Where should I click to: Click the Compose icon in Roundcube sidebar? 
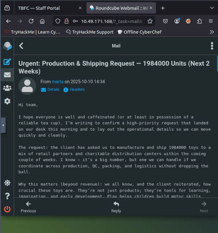(x=7, y=62)
